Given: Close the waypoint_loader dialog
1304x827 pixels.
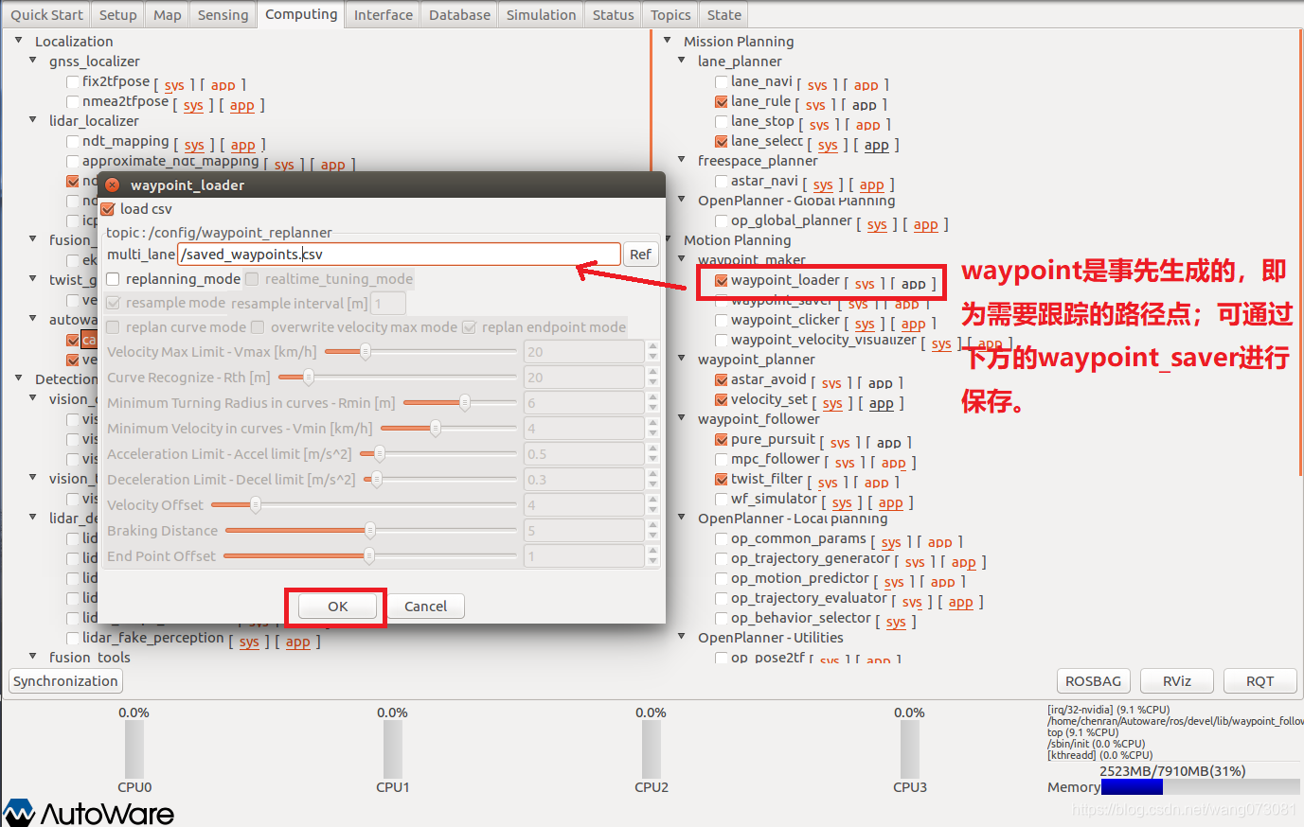Looking at the screenshot, I should click(112, 185).
